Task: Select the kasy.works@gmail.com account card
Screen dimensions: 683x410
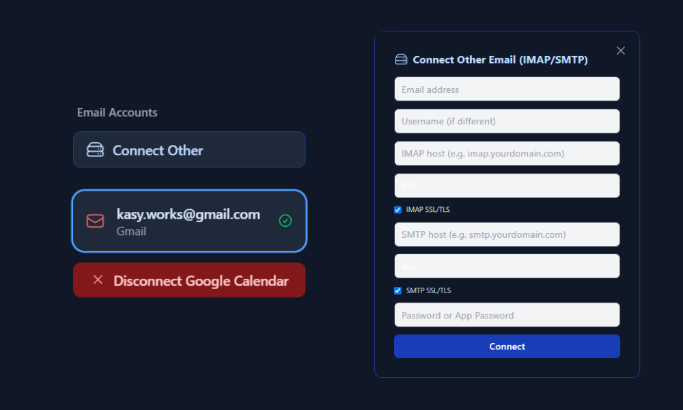Action: click(189, 221)
